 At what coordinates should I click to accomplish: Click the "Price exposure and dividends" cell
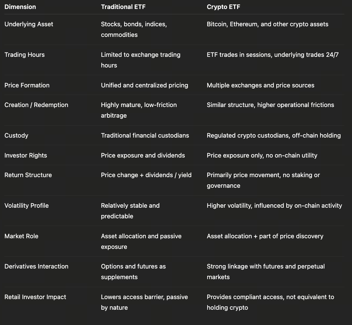143,156
